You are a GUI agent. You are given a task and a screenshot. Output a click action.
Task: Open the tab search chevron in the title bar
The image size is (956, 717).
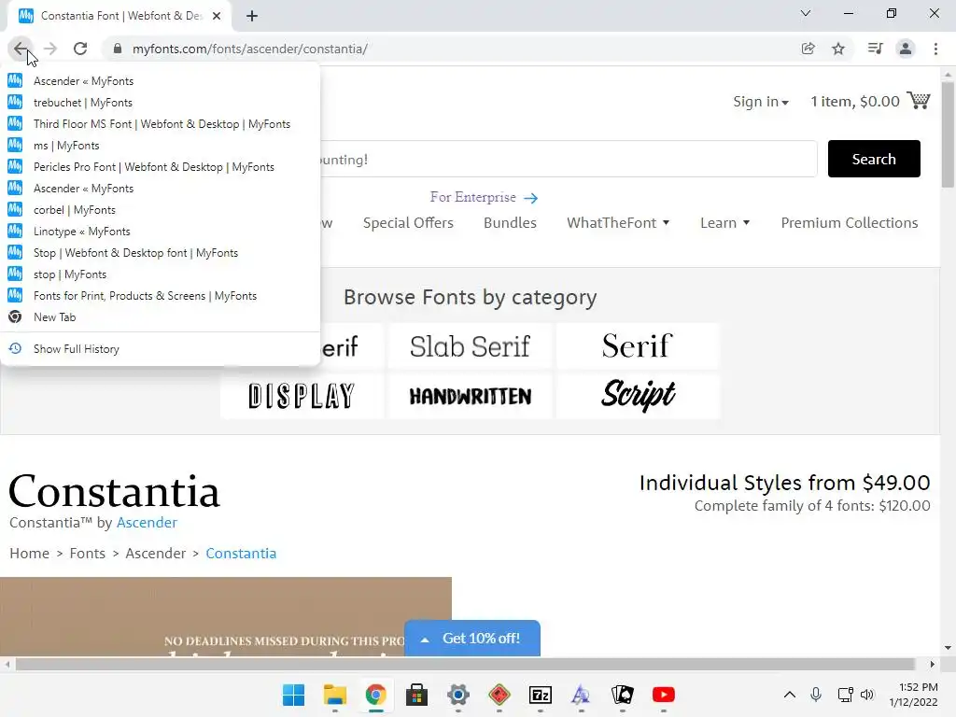click(x=806, y=13)
